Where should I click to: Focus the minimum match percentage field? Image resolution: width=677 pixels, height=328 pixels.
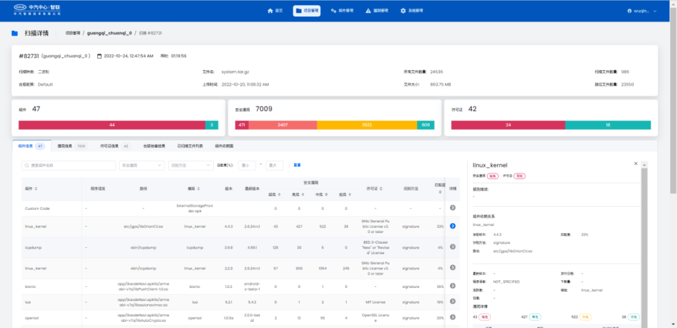(247, 165)
